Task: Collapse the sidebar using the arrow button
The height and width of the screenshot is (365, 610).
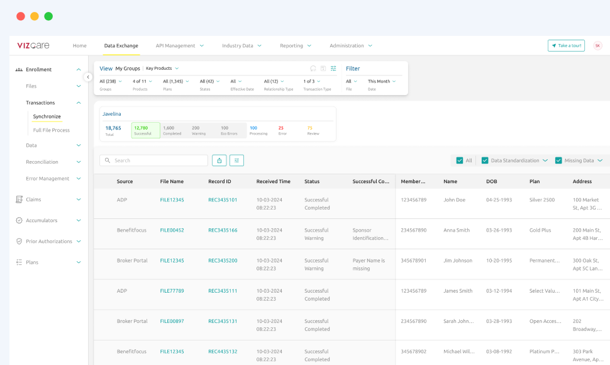Action: point(88,77)
